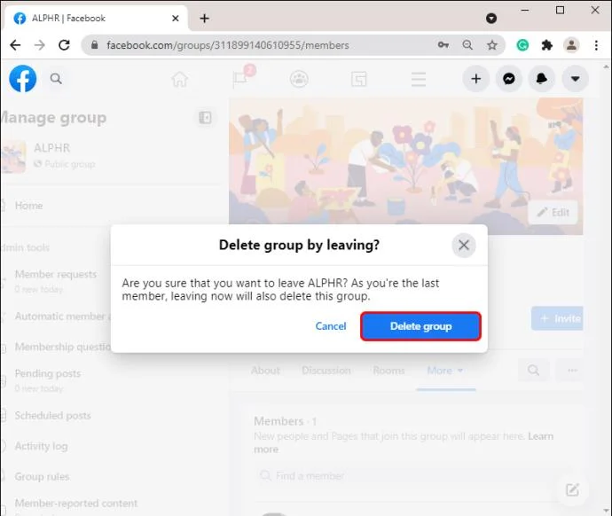
Task: Click the Members · 1 heading
Action: (x=286, y=421)
